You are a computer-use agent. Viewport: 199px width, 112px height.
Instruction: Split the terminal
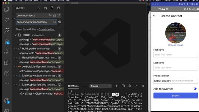click(x=123, y=86)
